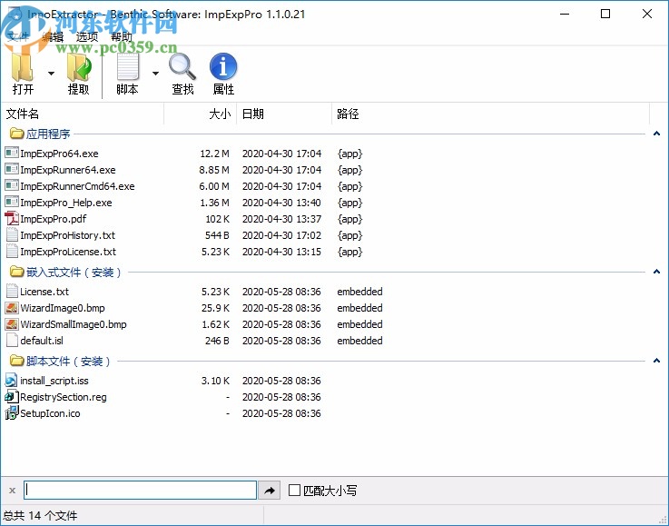Open the 编辑 menu
669x526 pixels.
(53, 36)
